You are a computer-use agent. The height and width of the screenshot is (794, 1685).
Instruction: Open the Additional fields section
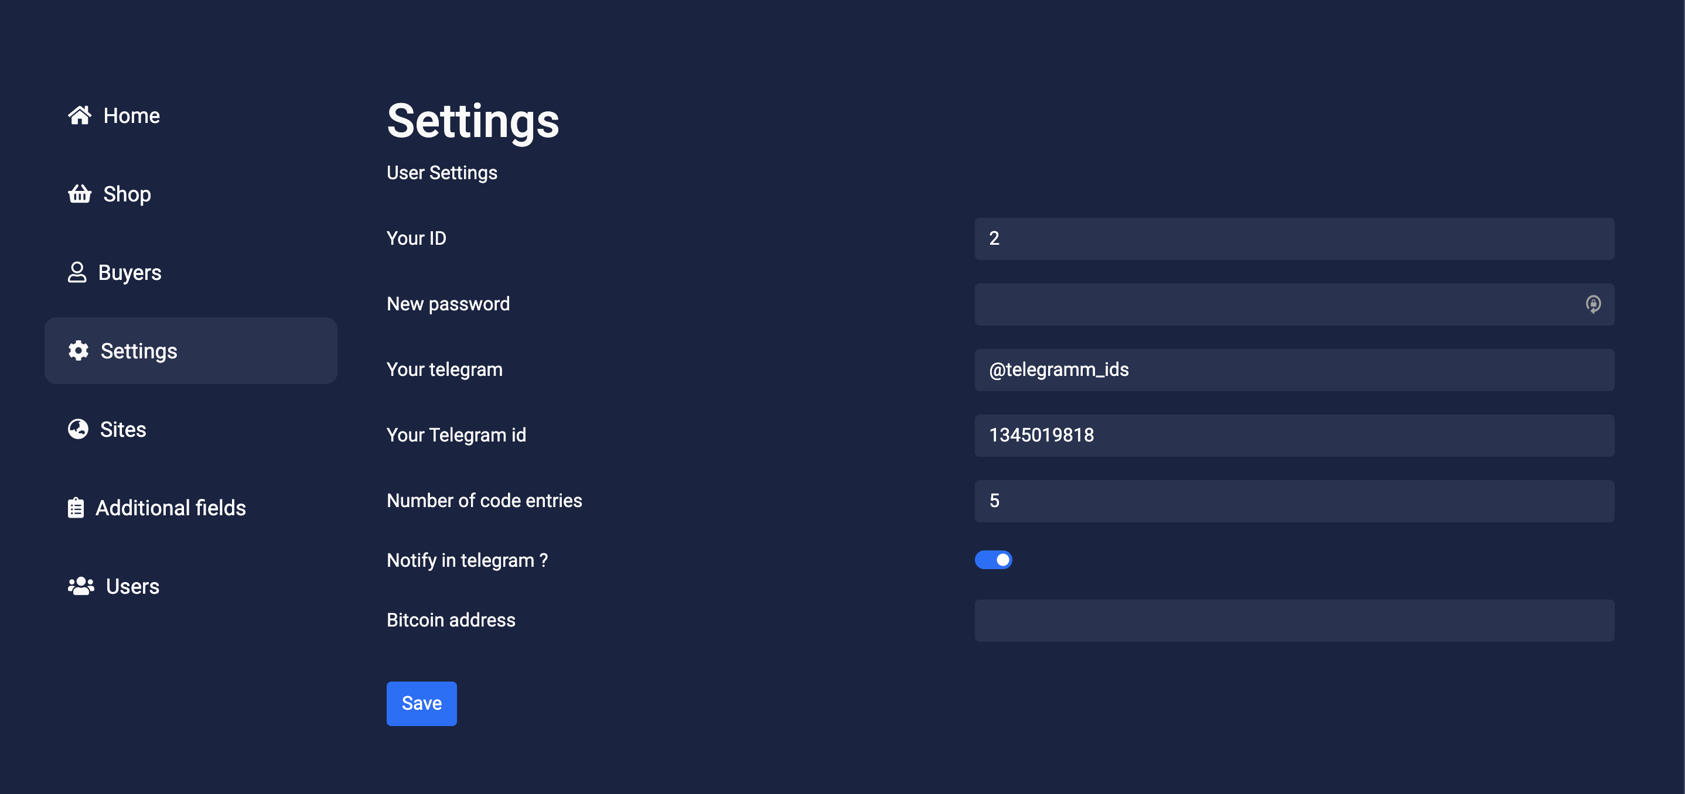(170, 508)
